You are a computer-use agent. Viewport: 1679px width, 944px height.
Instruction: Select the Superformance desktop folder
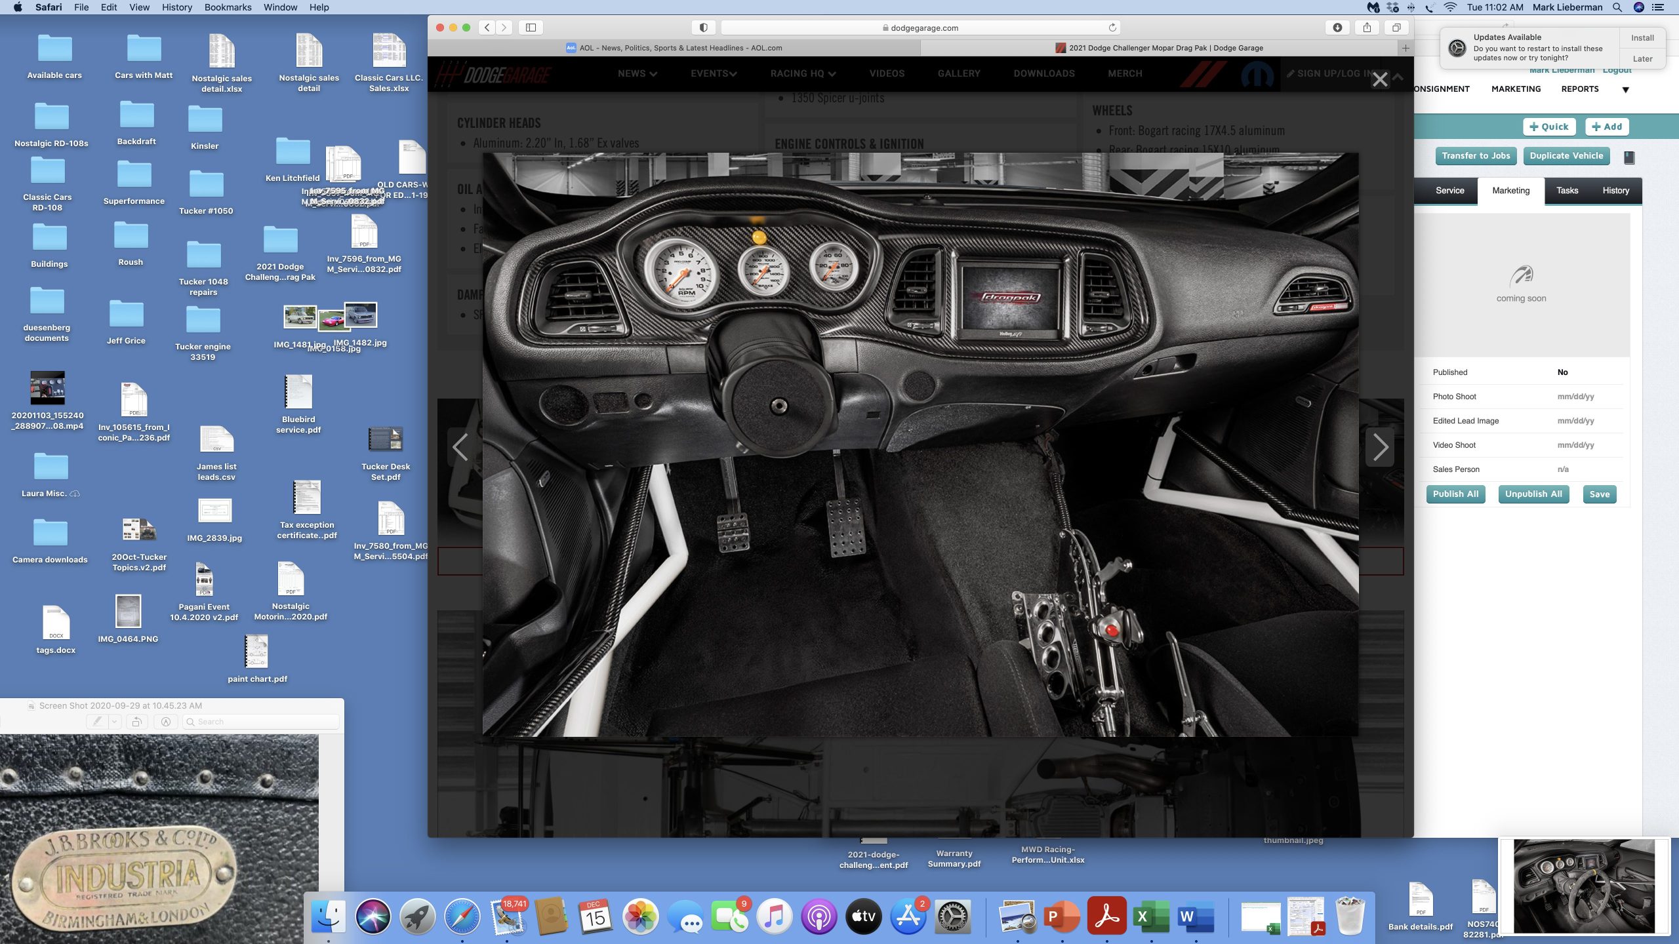[x=134, y=183]
